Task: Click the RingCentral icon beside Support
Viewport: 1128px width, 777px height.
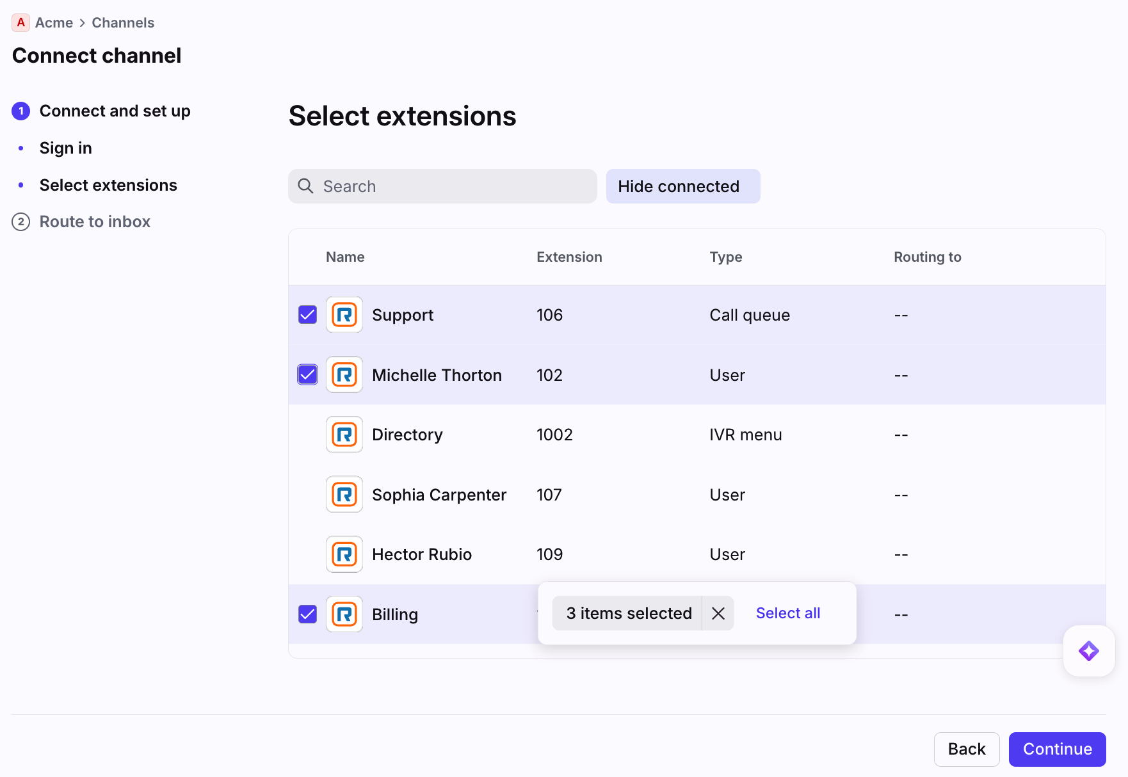Action: point(344,315)
